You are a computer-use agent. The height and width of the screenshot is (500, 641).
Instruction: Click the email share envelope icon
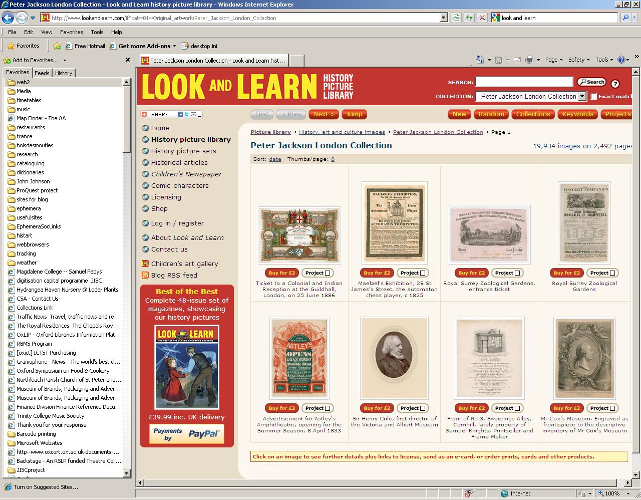tap(193, 114)
